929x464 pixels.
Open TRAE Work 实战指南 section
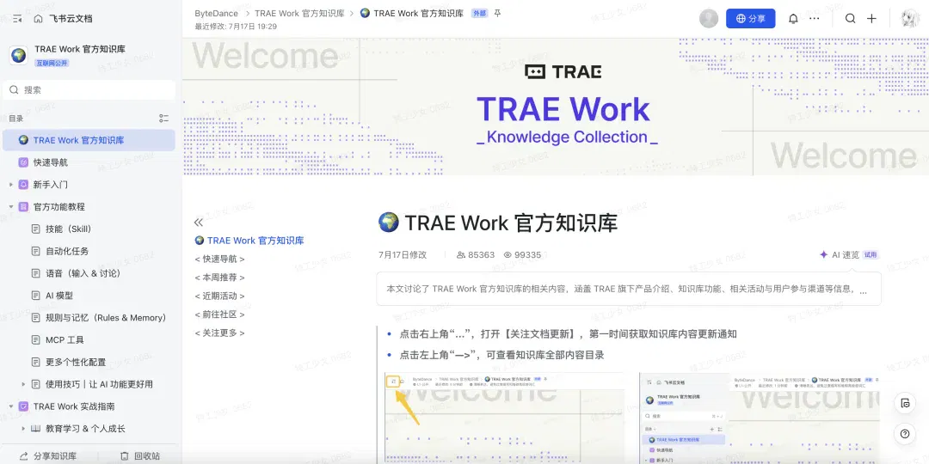point(74,406)
